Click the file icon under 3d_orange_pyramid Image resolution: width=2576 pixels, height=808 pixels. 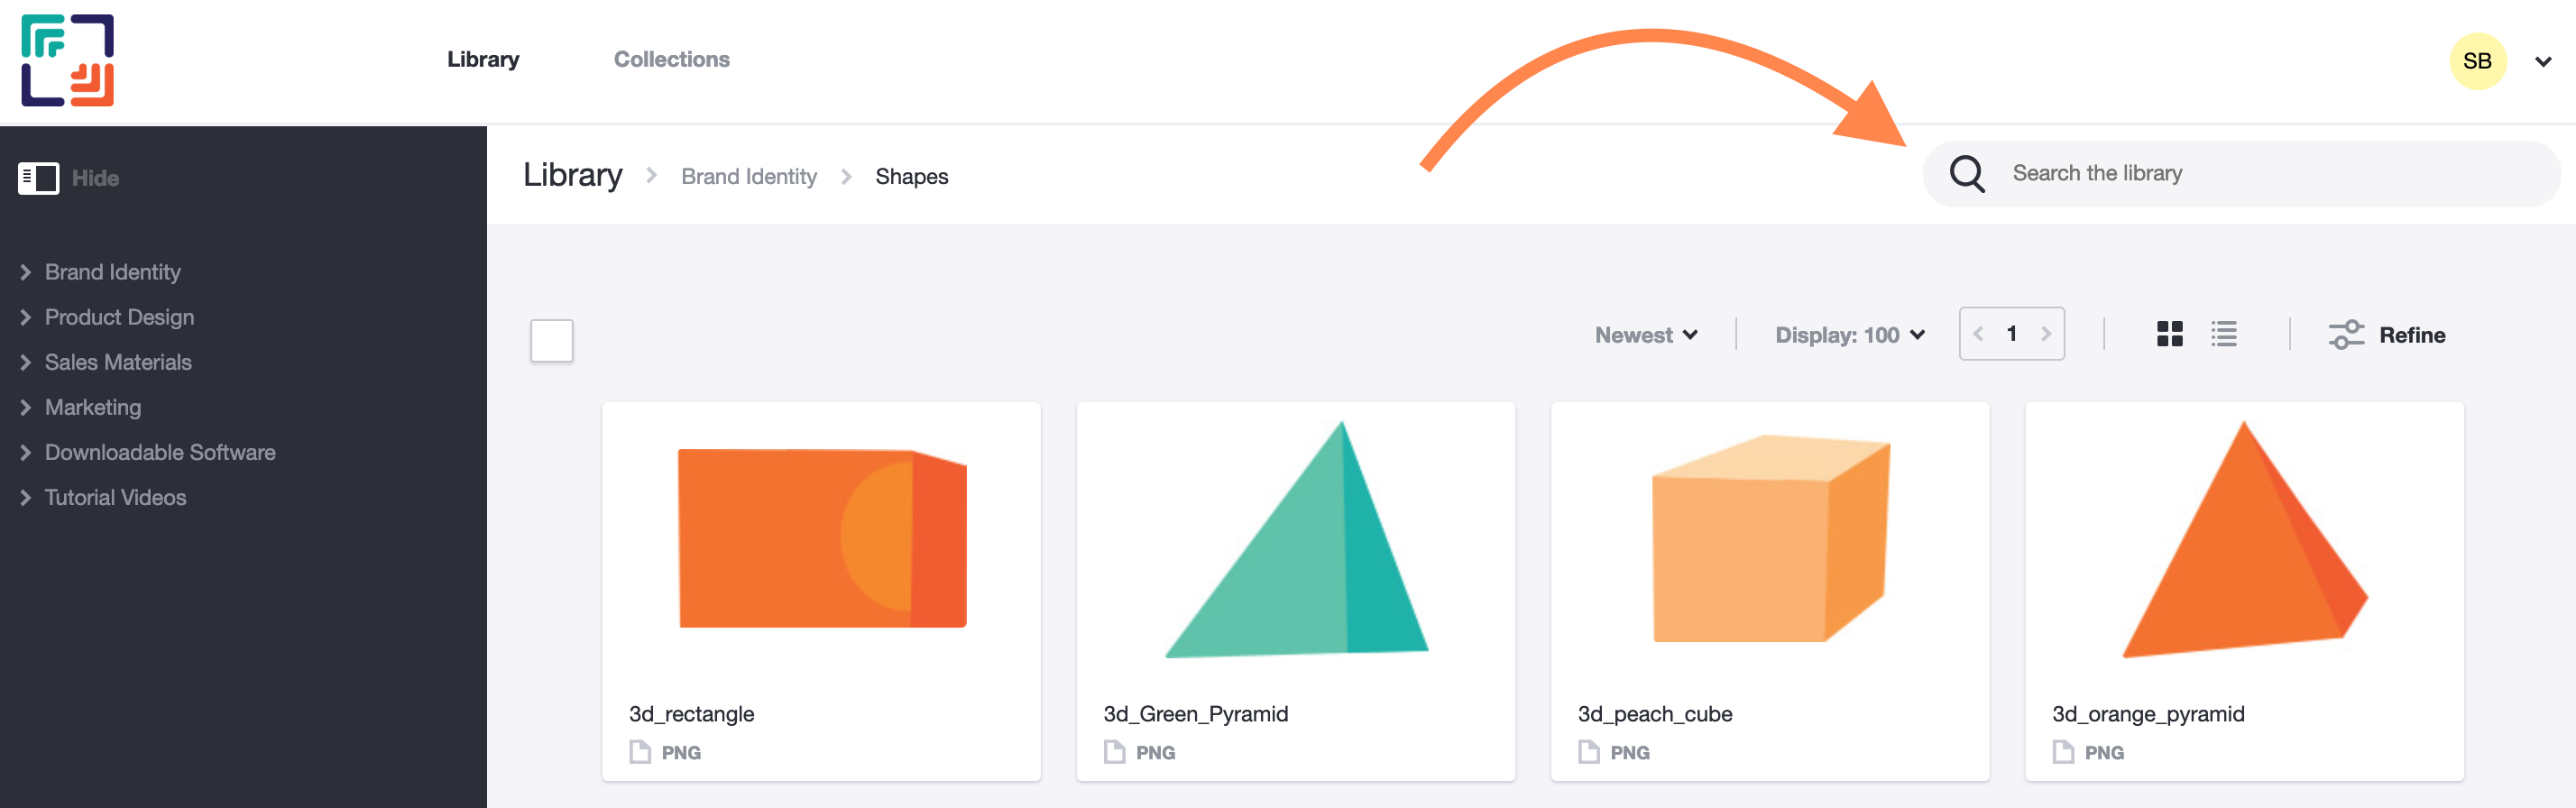tap(2062, 752)
